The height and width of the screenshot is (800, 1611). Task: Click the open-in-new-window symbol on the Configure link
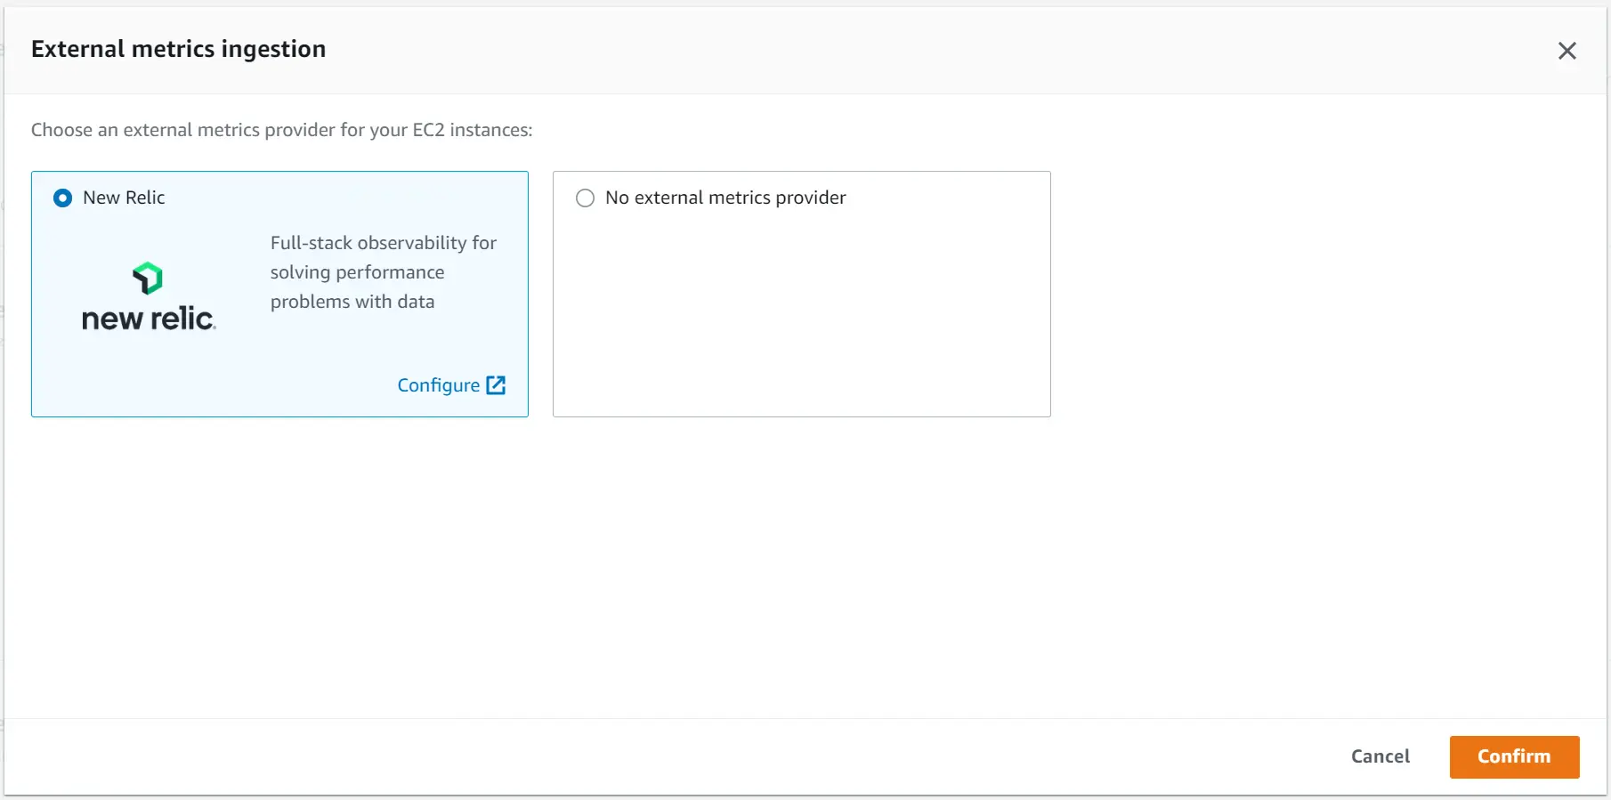(x=496, y=384)
